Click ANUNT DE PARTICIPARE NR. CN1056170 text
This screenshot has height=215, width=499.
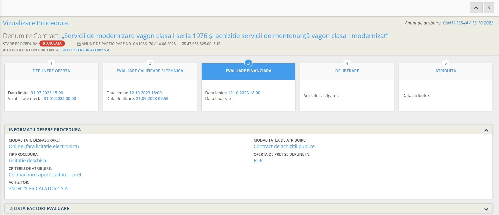pos(129,44)
